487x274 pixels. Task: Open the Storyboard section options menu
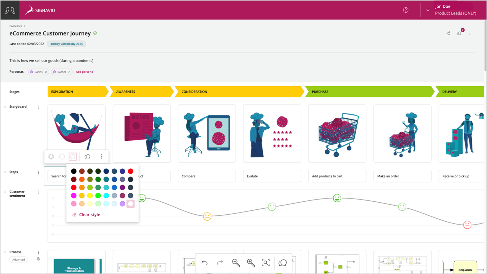tap(38, 107)
